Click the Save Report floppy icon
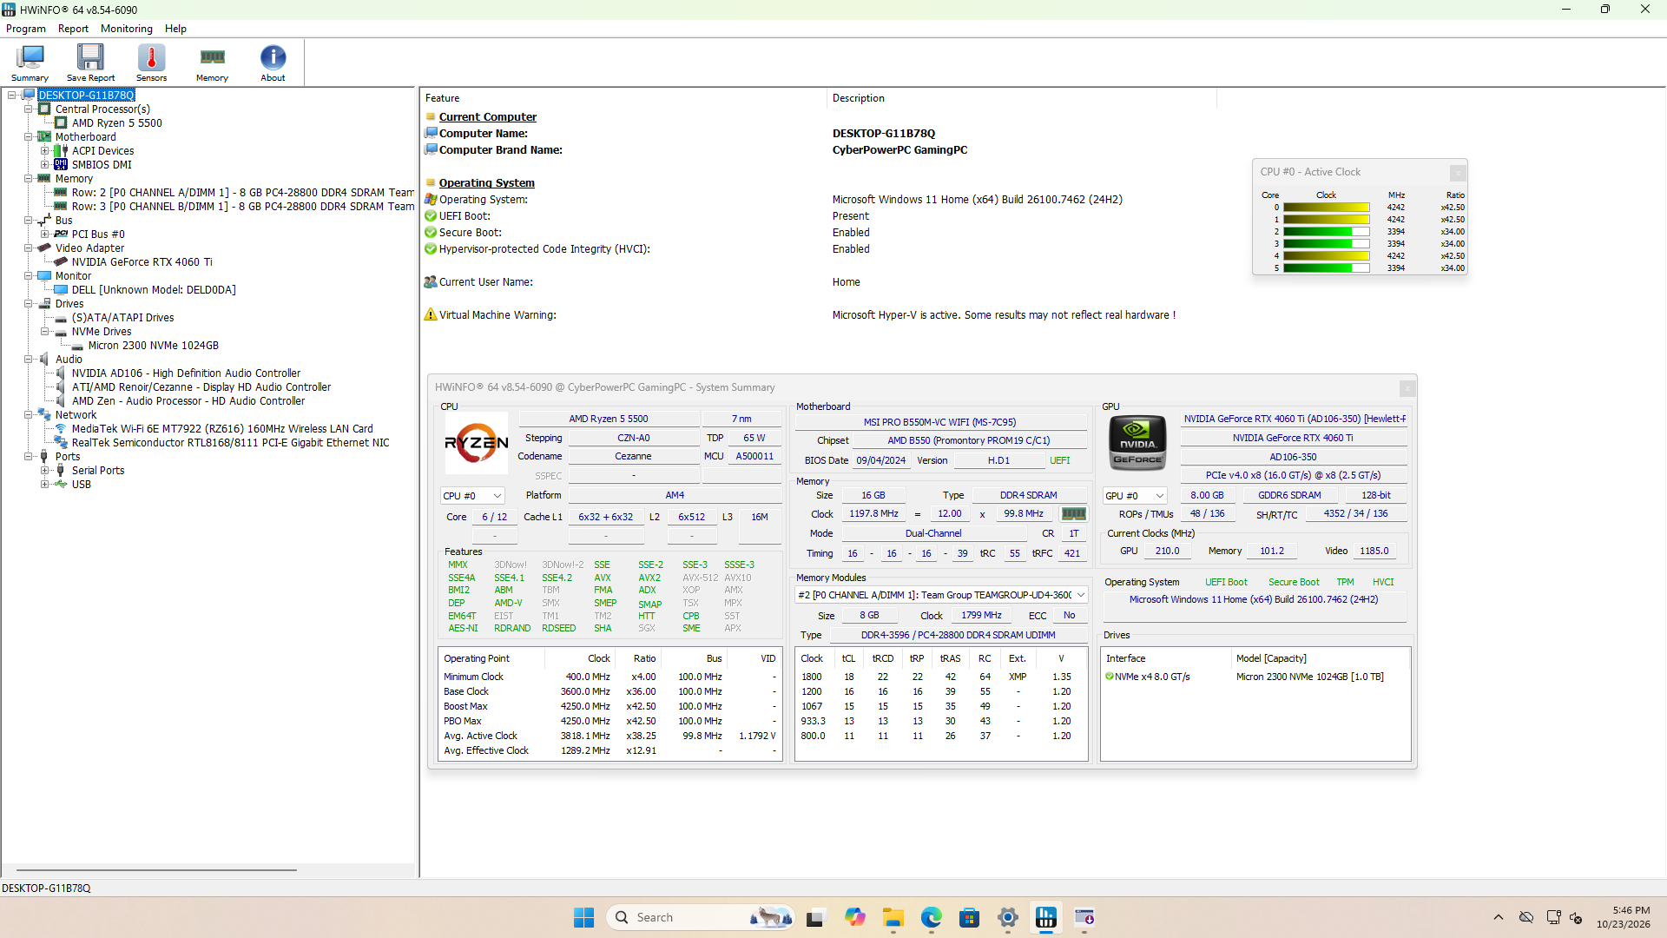This screenshot has width=1667, height=938. (x=90, y=63)
